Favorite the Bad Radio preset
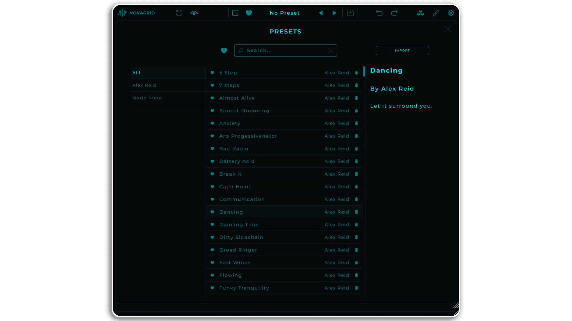The width and height of the screenshot is (572, 321). pyautogui.click(x=212, y=149)
